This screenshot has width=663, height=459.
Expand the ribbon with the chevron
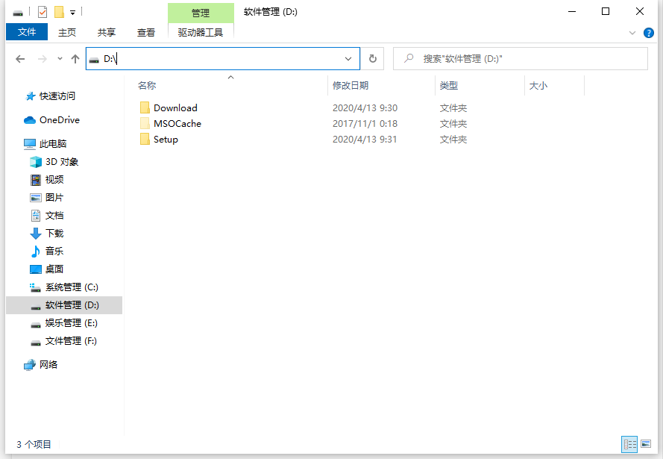coord(632,33)
